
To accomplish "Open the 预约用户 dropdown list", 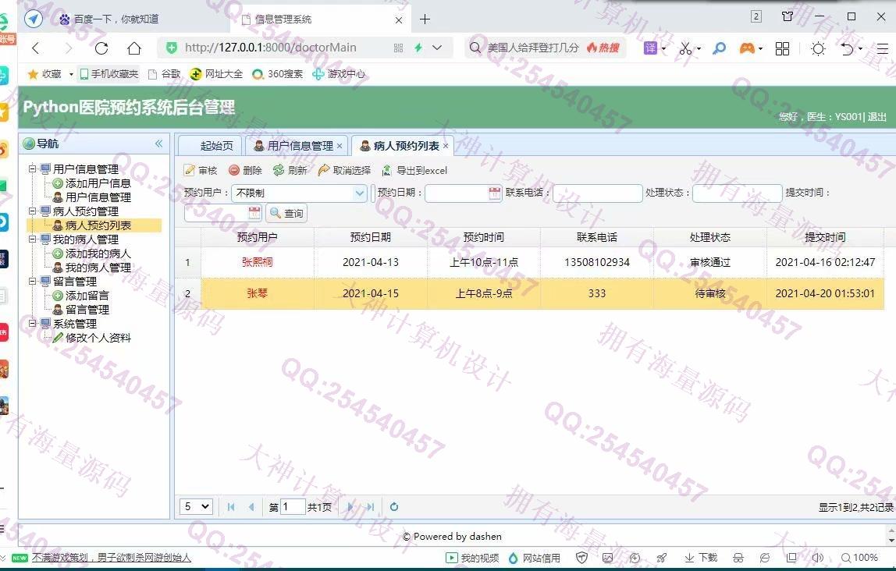I will click(360, 193).
